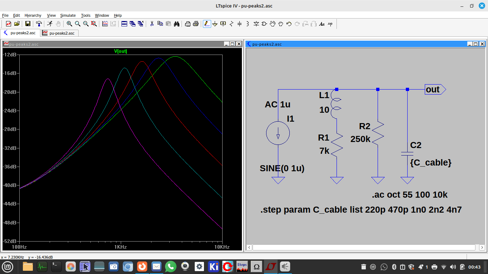The width and height of the screenshot is (488, 274).
Task: Click the I1 current source symbol
Action: 278,133
